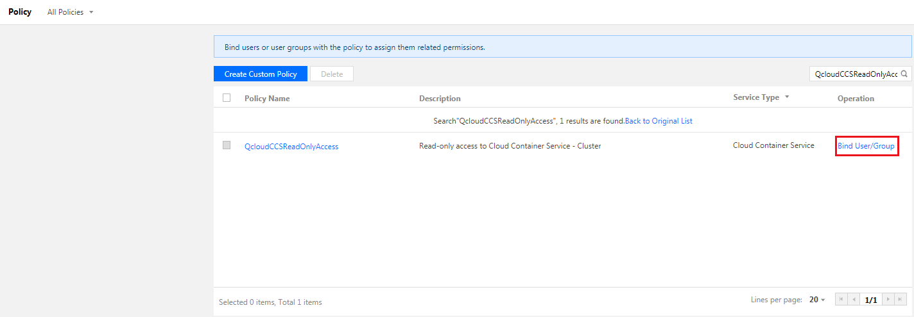Screen dimensions: 914x317
Task: Click the Operation column header
Action: [x=856, y=99]
